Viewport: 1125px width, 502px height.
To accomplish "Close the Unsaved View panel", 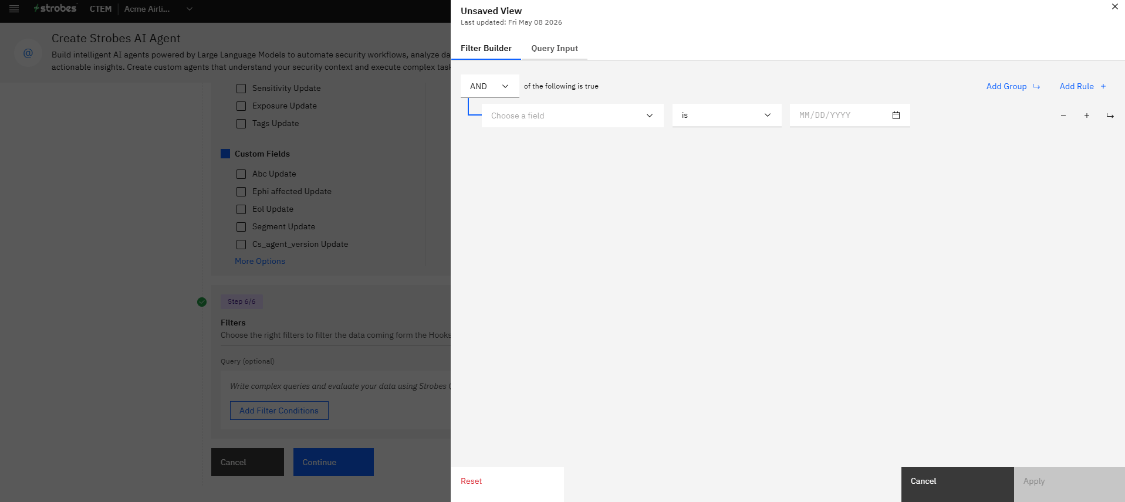I will (1114, 7).
